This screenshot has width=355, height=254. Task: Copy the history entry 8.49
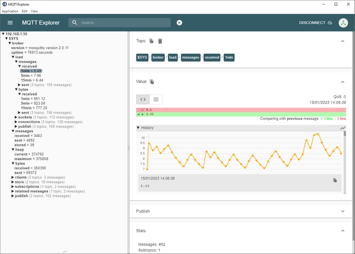(x=335, y=180)
